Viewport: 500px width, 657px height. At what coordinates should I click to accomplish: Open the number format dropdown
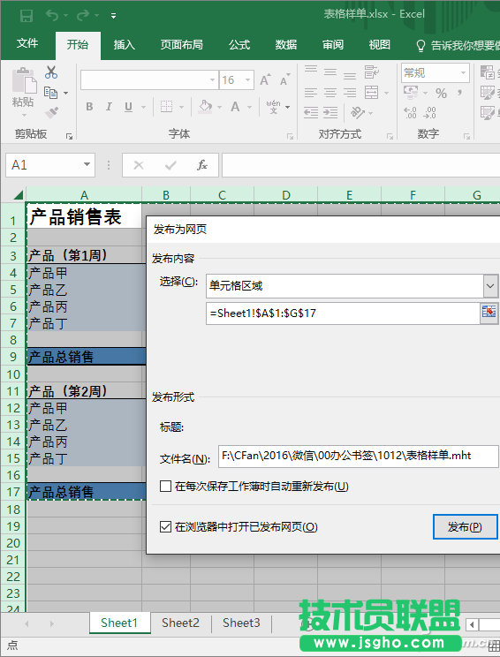pyautogui.click(x=463, y=73)
